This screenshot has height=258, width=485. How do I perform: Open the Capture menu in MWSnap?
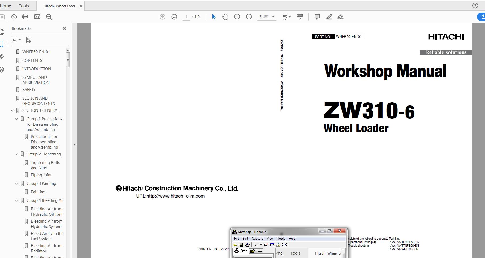coord(257,238)
